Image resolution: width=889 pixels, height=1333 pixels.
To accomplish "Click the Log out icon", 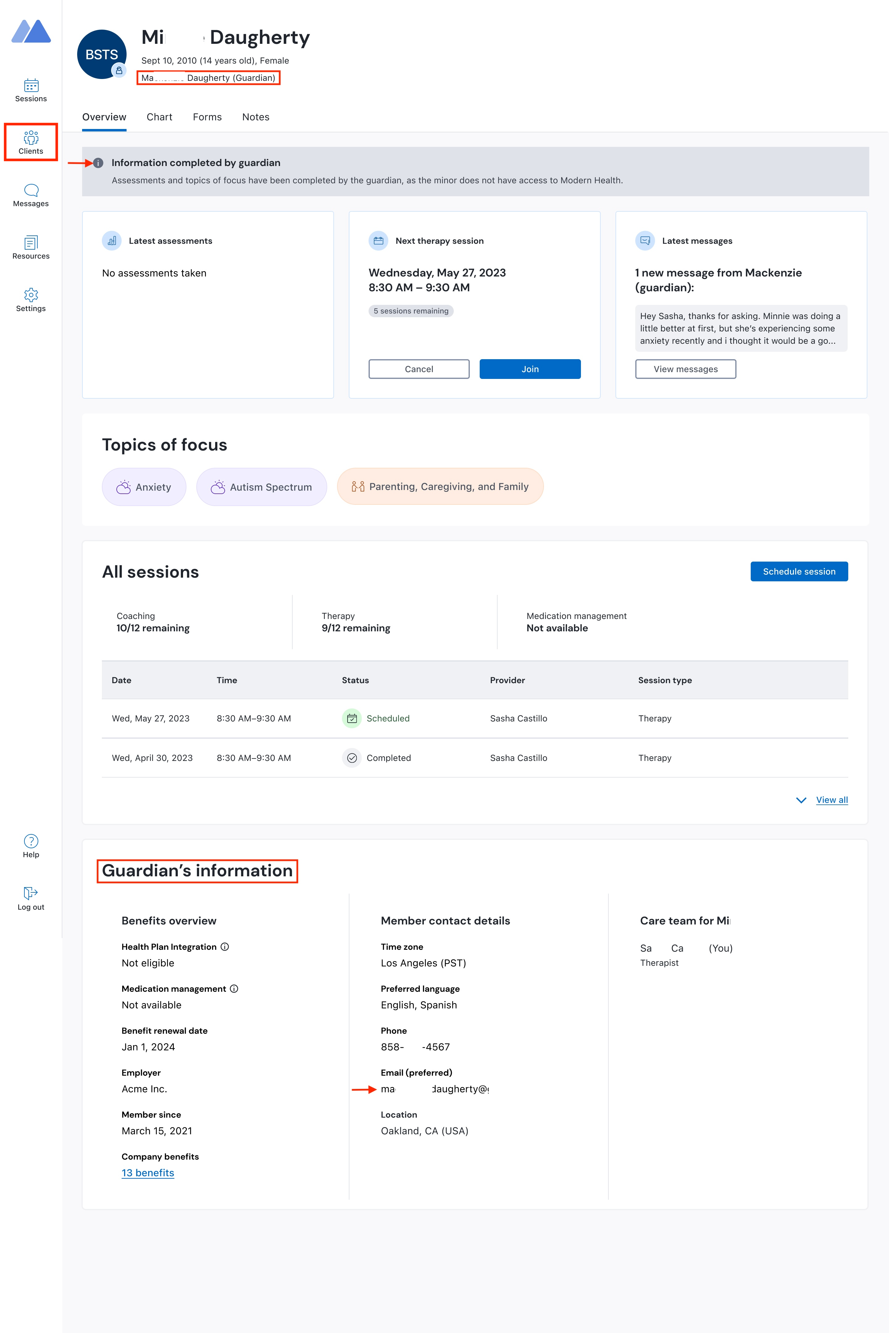I will pos(31,893).
